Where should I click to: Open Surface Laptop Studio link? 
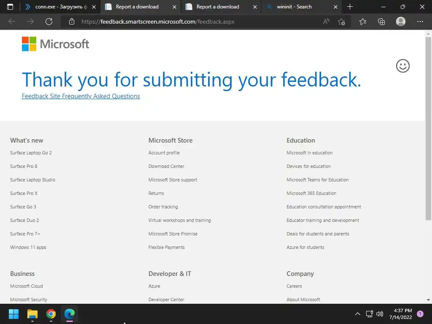click(x=32, y=180)
